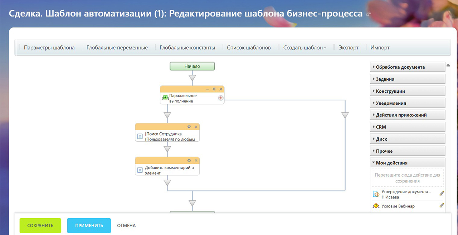Click the ОТМЕНА link
458x235 pixels.
[x=126, y=226]
